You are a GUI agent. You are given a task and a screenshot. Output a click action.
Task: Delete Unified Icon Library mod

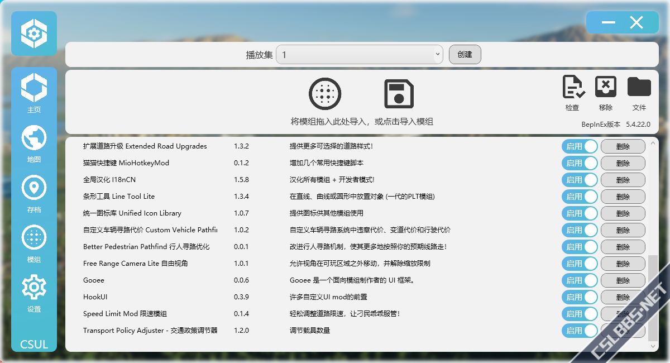point(623,213)
